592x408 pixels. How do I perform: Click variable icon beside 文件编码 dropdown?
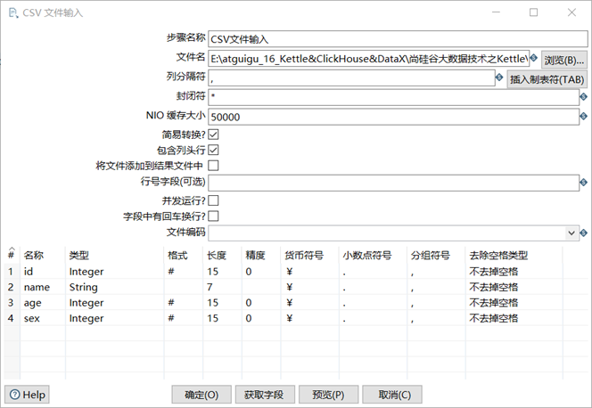point(583,233)
